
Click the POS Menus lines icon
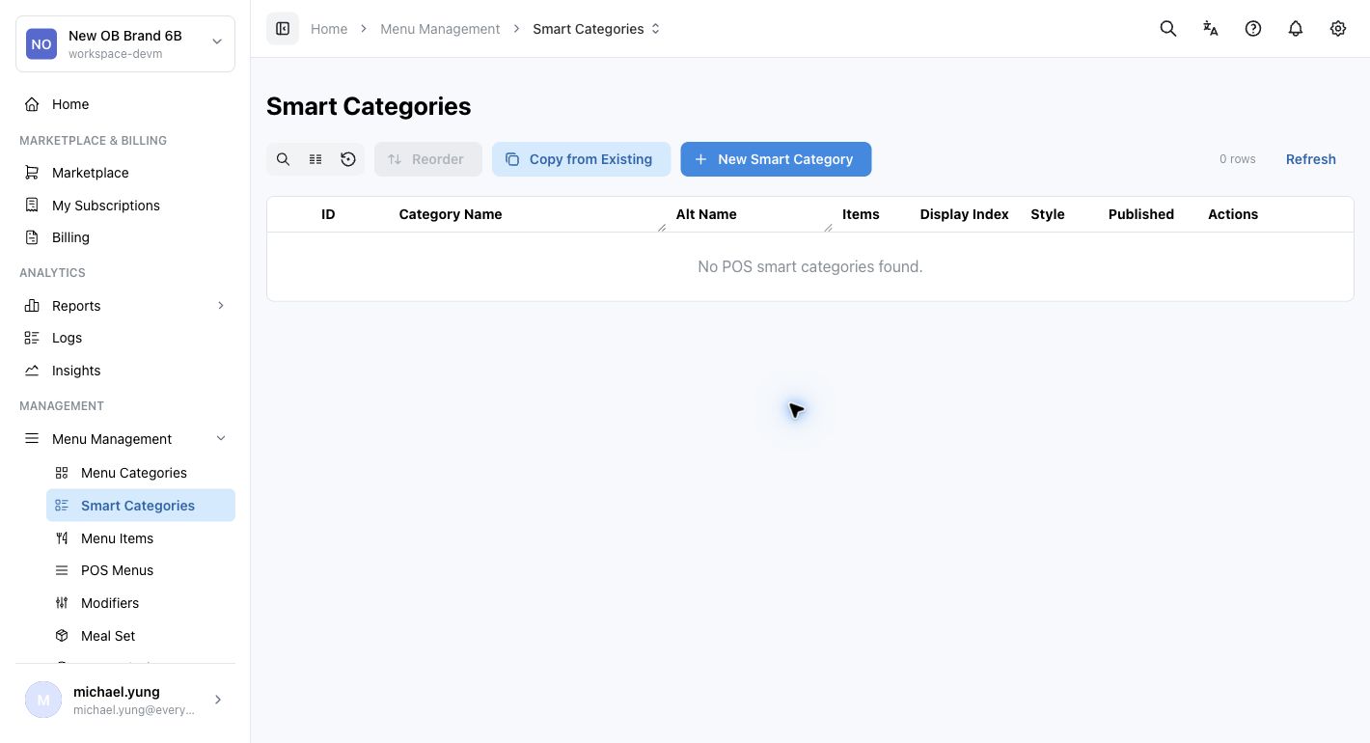[x=62, y=570]
